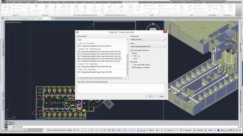
Task: Choose the Electrical Devices ribbon icon
Action: pyautogui.click(x=47, y=8)
